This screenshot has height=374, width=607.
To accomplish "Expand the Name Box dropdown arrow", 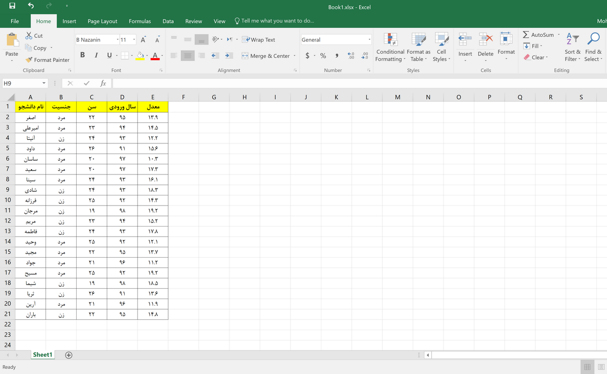I will 44,83.
